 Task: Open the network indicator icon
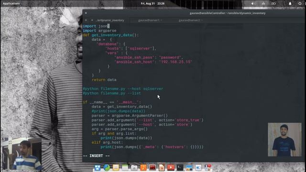pos(263,3)
